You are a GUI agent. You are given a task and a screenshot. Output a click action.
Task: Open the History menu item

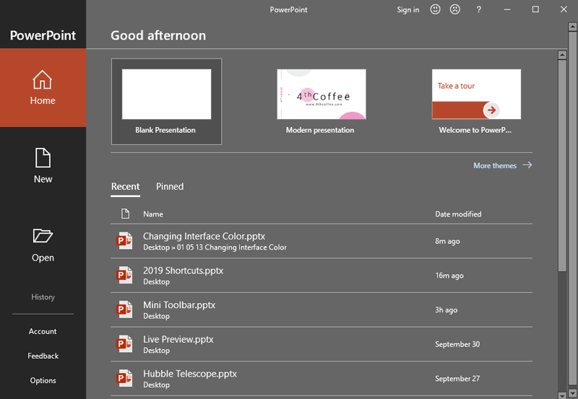click(43, 297)
